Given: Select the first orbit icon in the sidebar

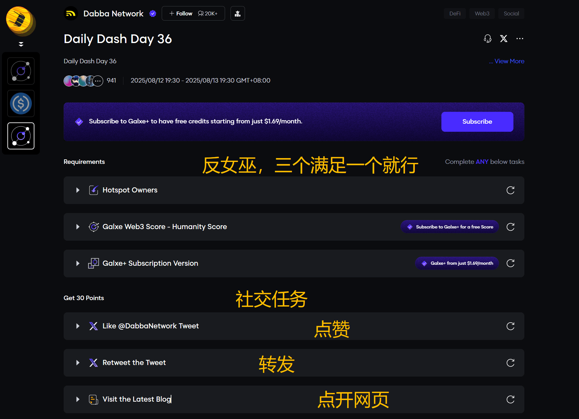Looking at the screenshot, I should coord(21,71).
